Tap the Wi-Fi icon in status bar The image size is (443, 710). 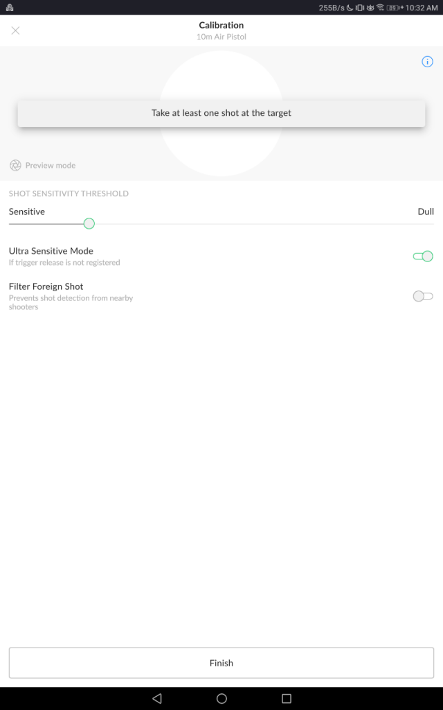tap(380, 7)
